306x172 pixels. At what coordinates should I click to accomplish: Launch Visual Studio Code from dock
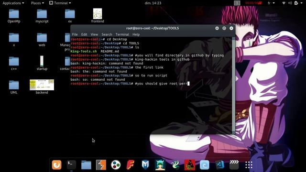(219, 165)
